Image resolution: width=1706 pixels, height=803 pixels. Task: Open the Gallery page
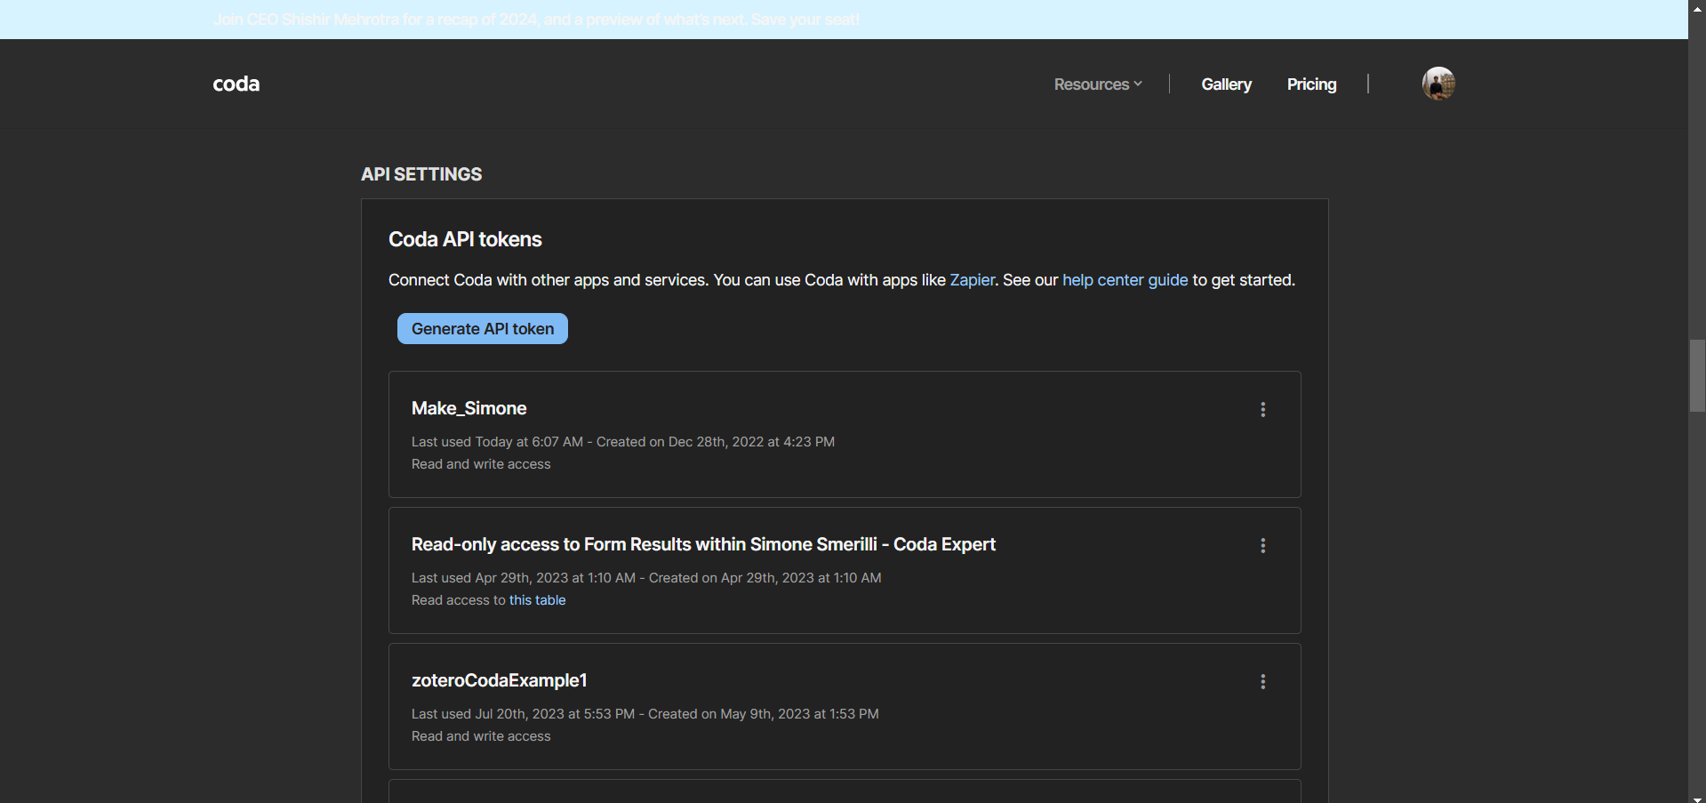pos(1226,84)
